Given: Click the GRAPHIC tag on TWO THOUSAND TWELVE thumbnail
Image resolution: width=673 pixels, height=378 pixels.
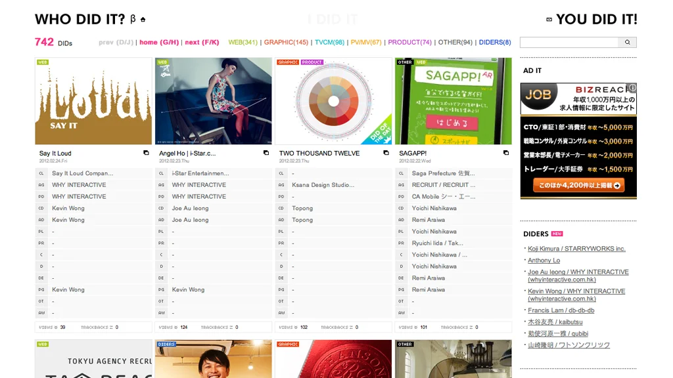Looking at the screenshot, I should pyautogui.click(x=288, y=62).
